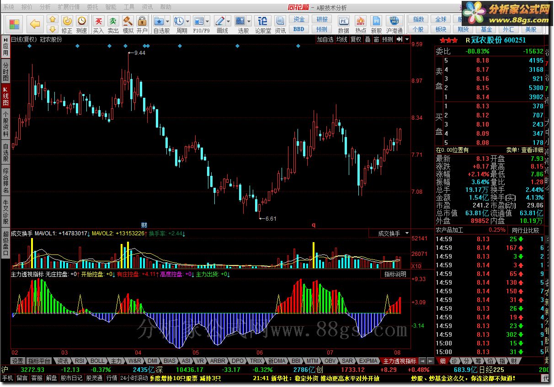Screen dimensions: 554x387
Task: Open the 模拟 simulation trading gavel icon
Action: pos(128,21)
